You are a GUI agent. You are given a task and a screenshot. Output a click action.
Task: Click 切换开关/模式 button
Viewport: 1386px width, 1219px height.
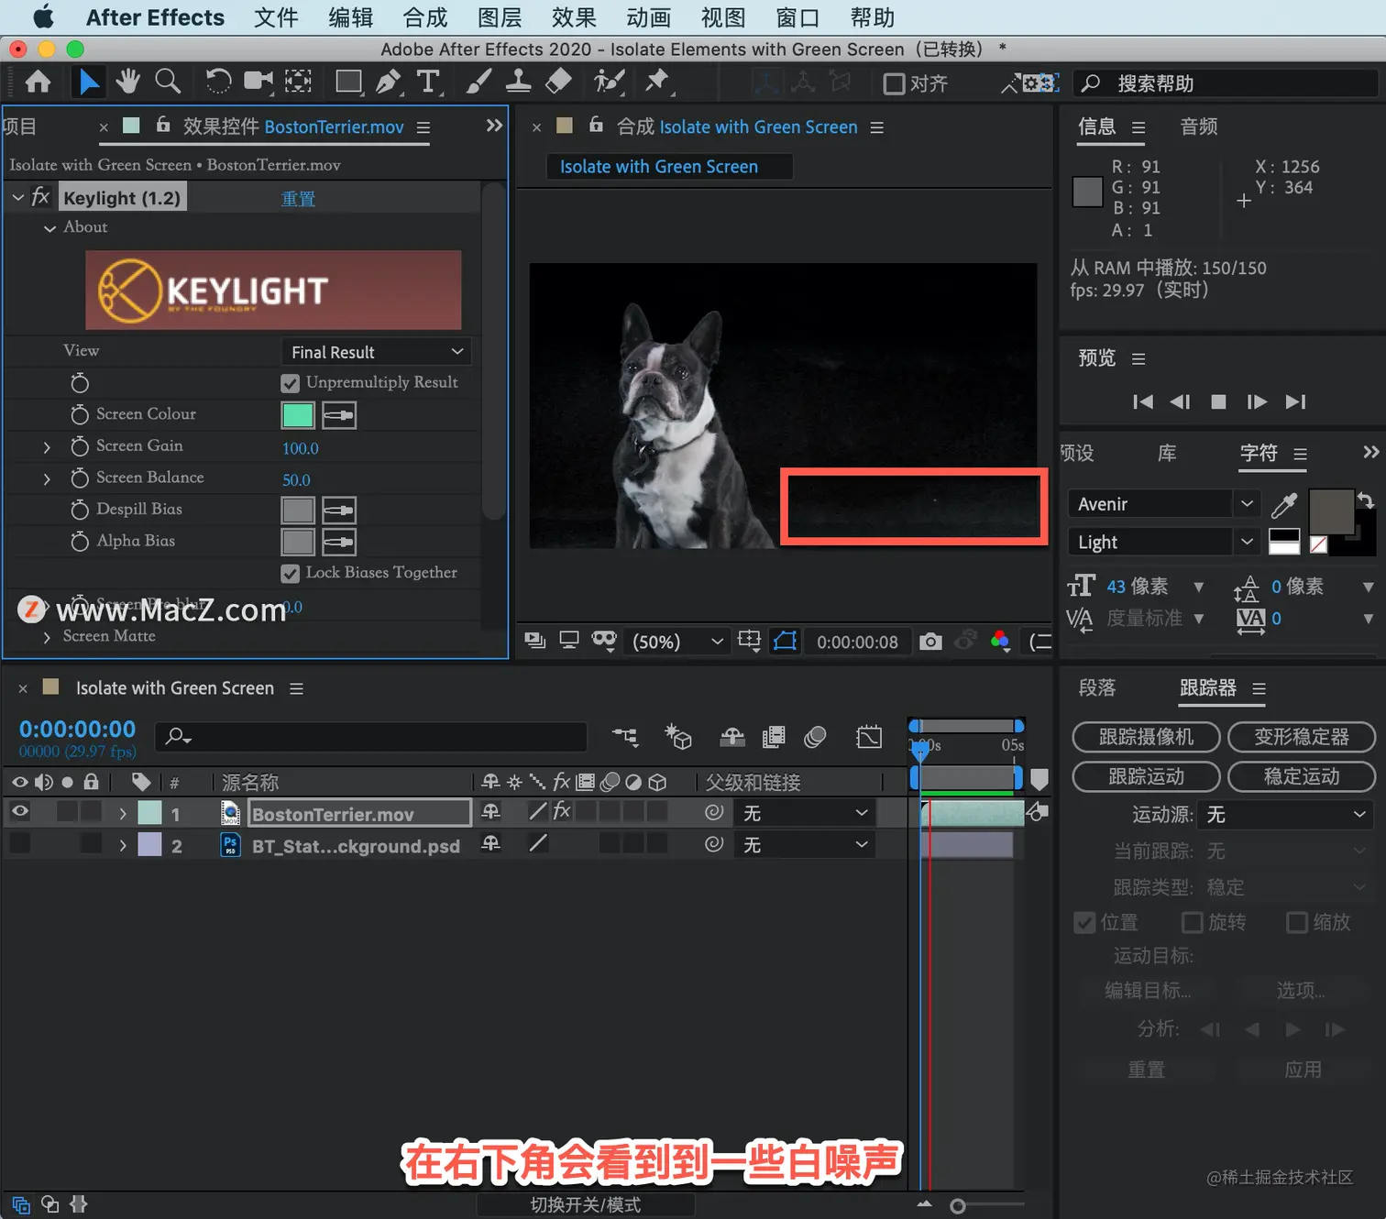tap(585, 1204)
